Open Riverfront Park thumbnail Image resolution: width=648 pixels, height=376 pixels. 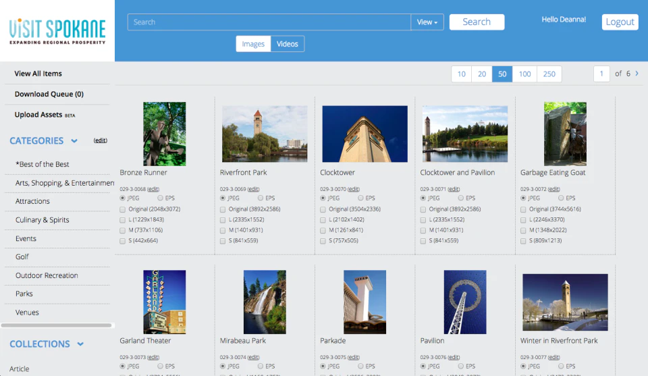point(265,134)
